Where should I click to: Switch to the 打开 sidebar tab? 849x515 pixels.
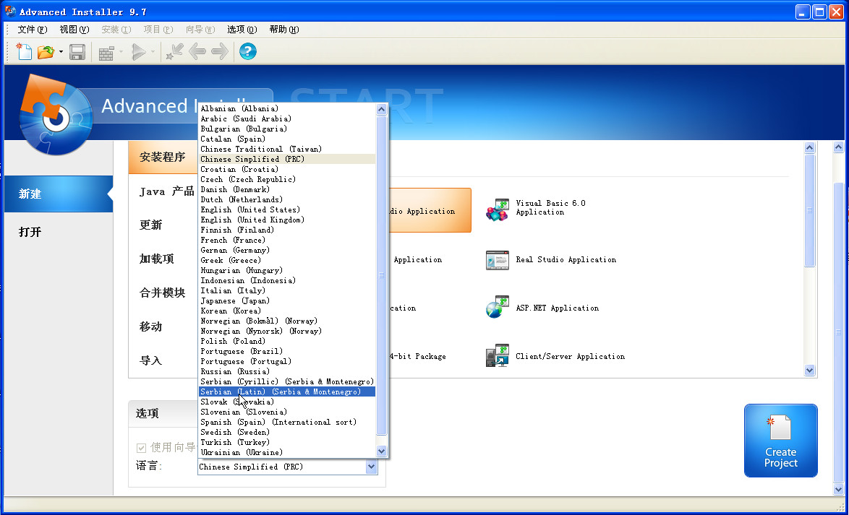(x=30, y=232)
